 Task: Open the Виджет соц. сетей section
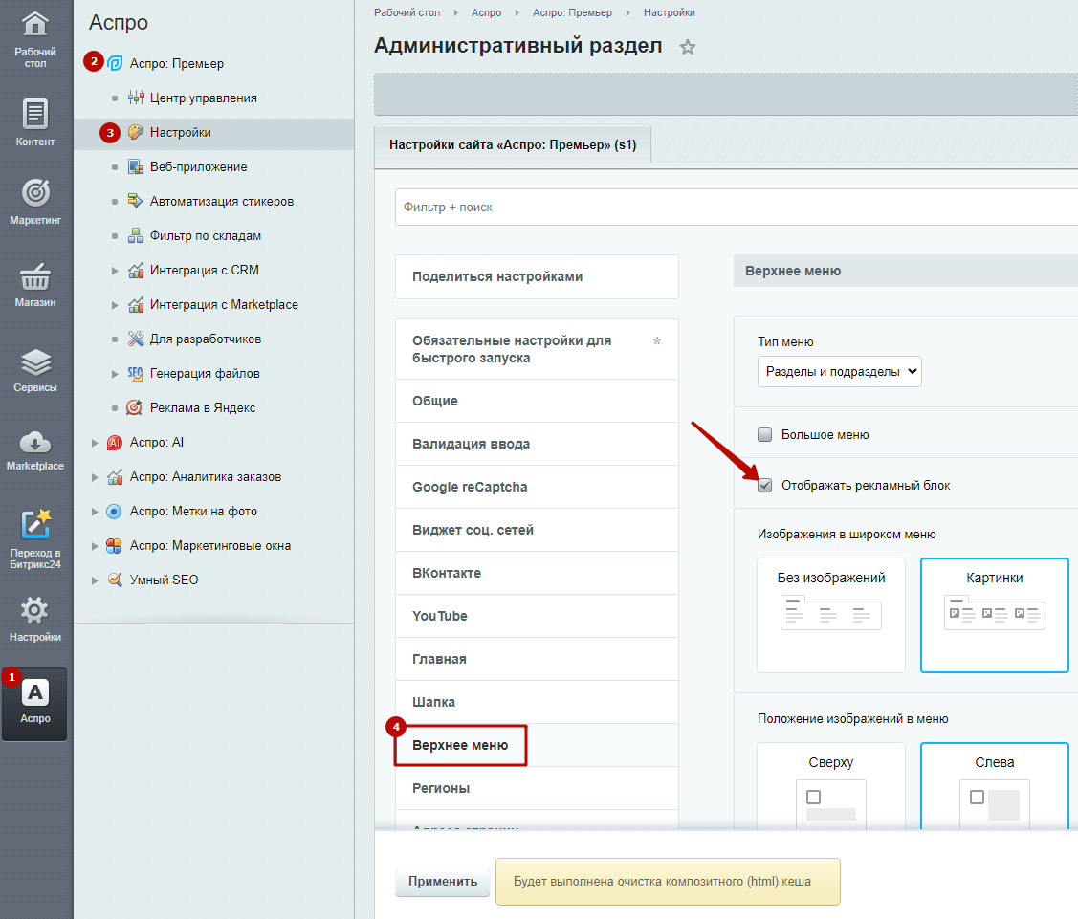[x=537, y=530]
